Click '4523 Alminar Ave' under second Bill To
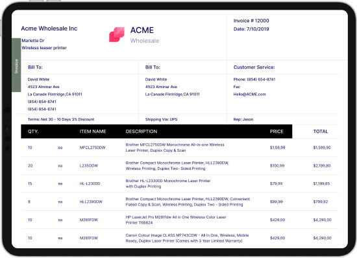The width and height of the screenshot is (357, 258). [x=161, y=87]
